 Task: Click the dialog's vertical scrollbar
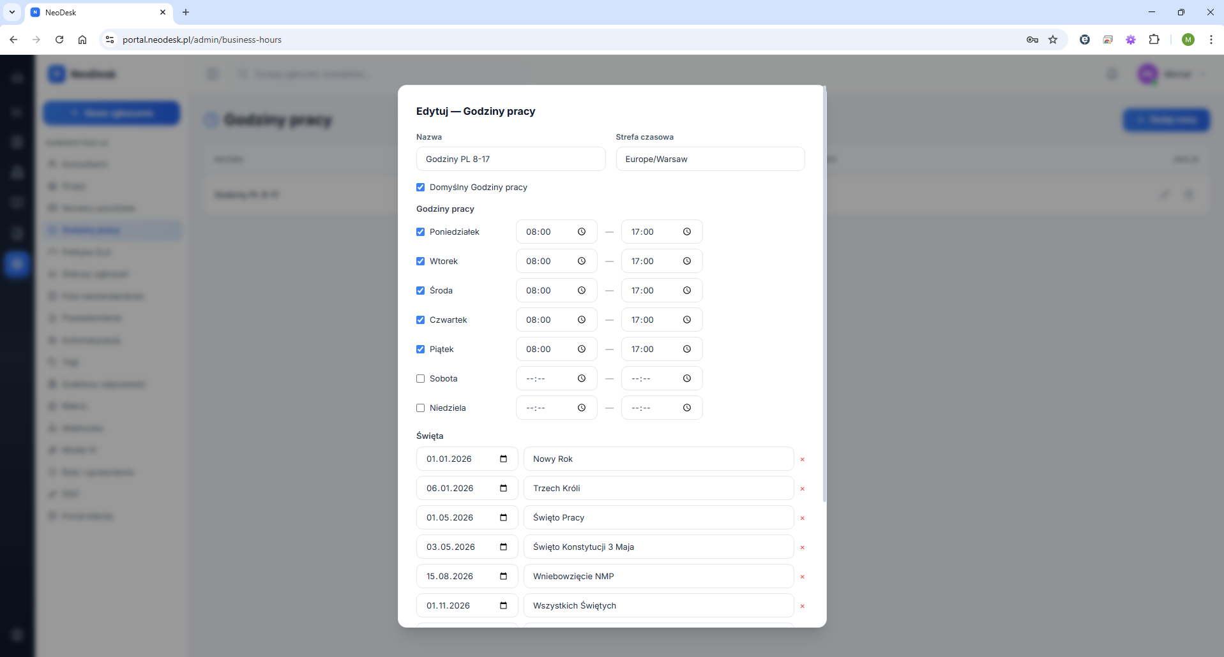point(824,293)
